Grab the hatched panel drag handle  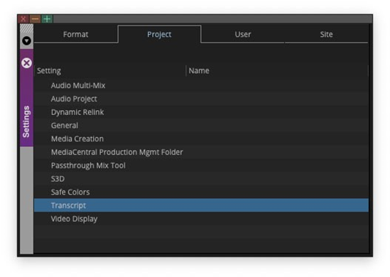click(26, 29)
